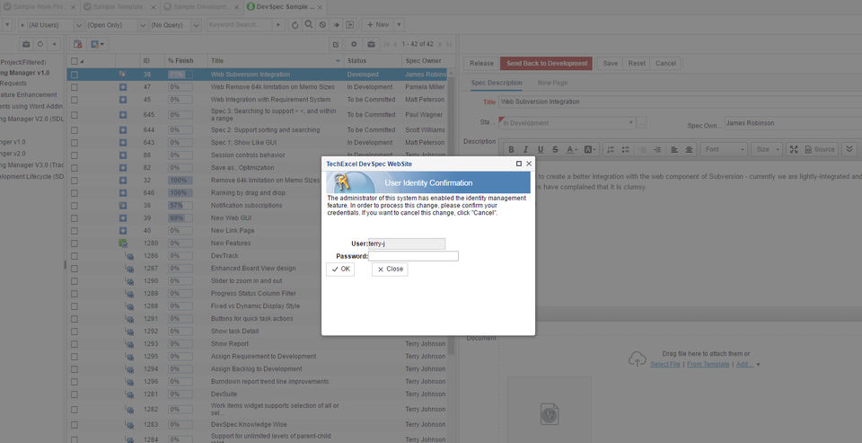Image resolution: width=862 pixels, height=443 pixels.
Task: Tick the checkbox for spec 47
Action: click(x=75, y=87)
